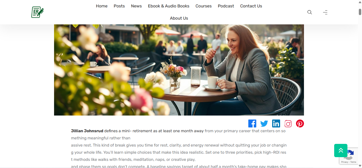
Task: Click the green ER site logo
Action: point(37,12)
